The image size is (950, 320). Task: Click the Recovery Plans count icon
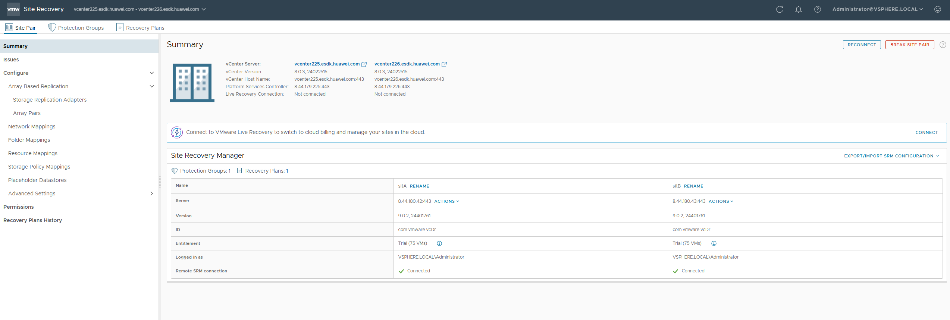(x=239, y=170)
